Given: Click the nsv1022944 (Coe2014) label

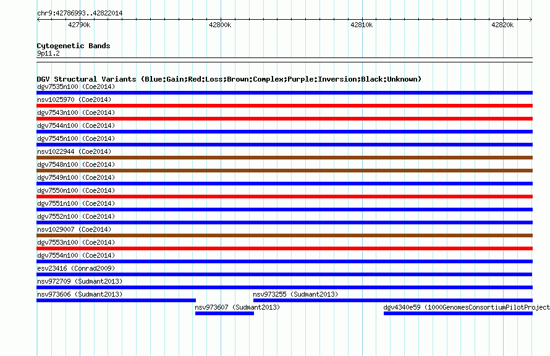Looking at the screenshot, I should coord(74,151).
